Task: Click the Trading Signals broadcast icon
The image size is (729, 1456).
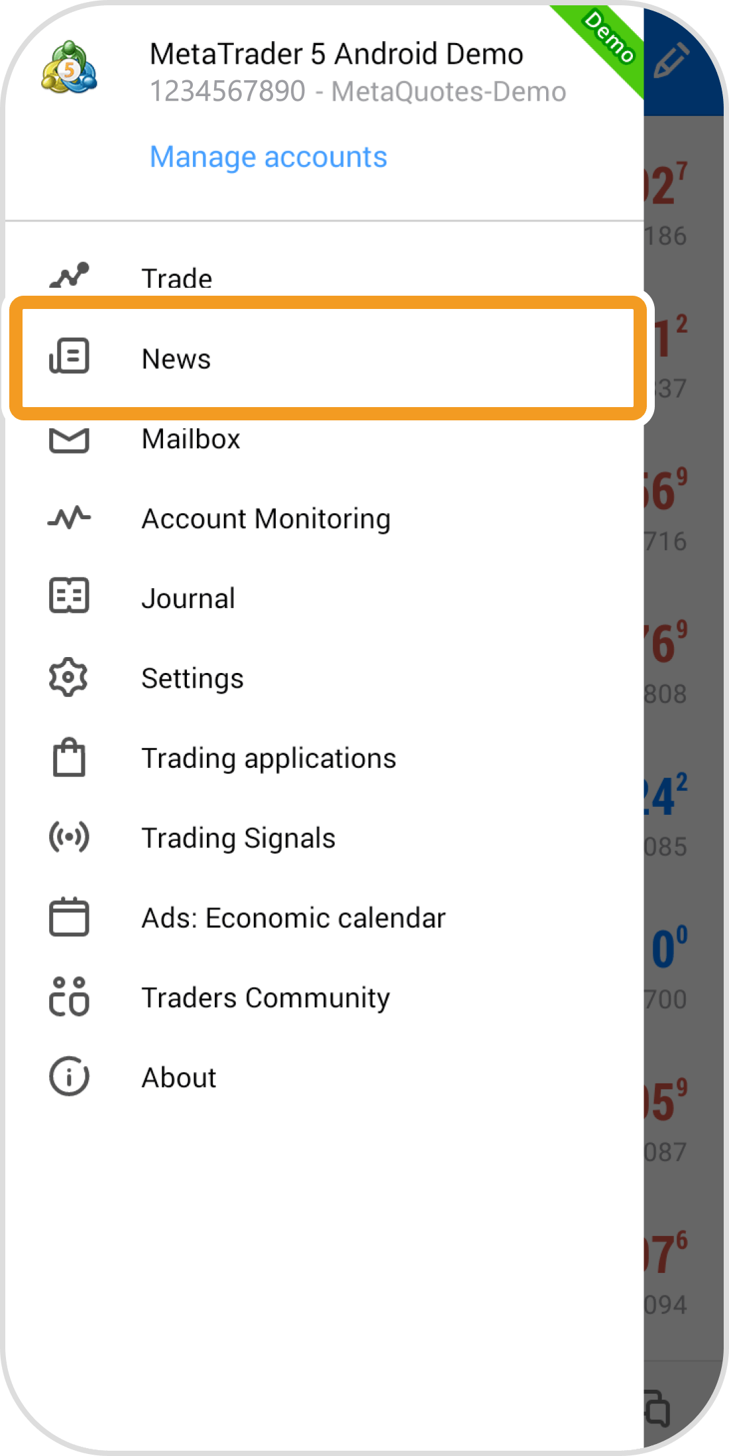Action: click(x=69, y=837)
